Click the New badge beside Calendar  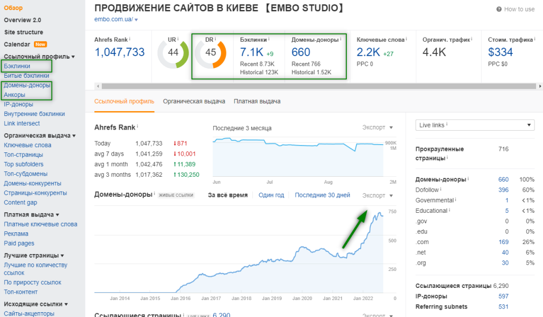(x=40, y=44)
